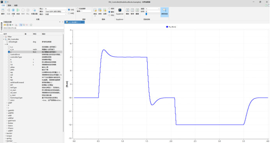Check the driveAngle variable checkbox

pos(7,42)
